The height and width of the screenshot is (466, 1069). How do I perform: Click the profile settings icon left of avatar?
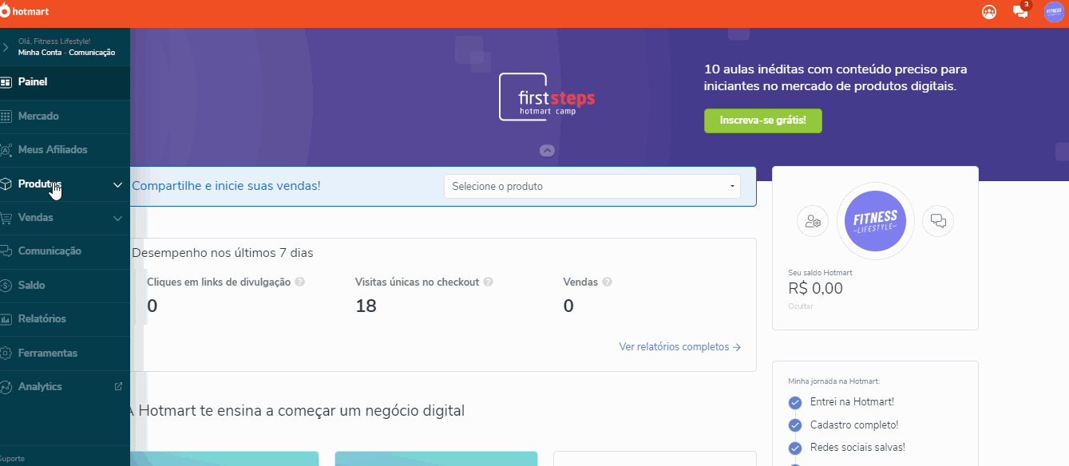[813, 221]
